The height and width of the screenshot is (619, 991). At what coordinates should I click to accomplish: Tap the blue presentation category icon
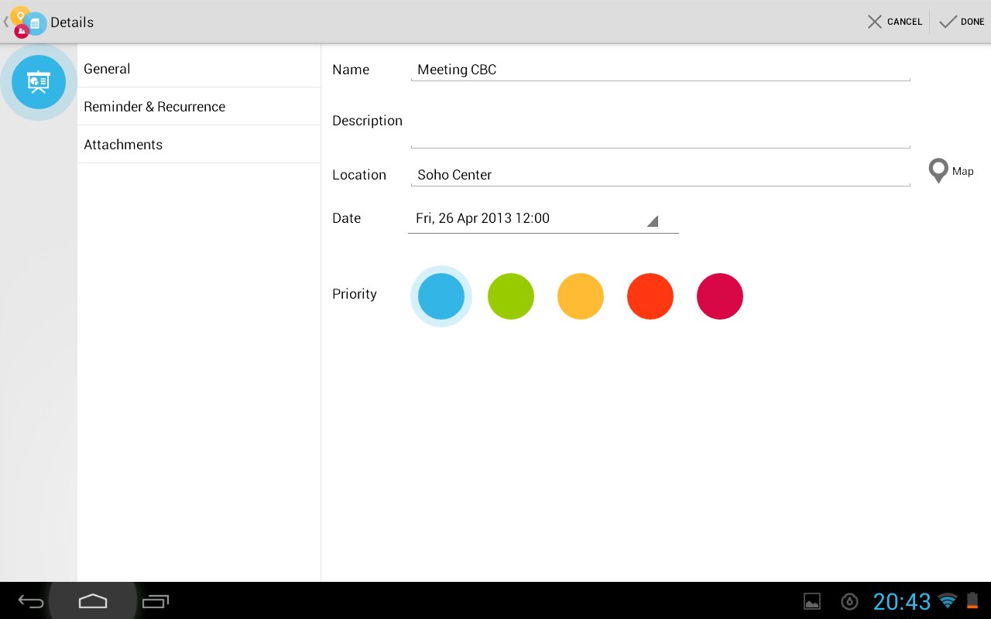tap(39, 82)
